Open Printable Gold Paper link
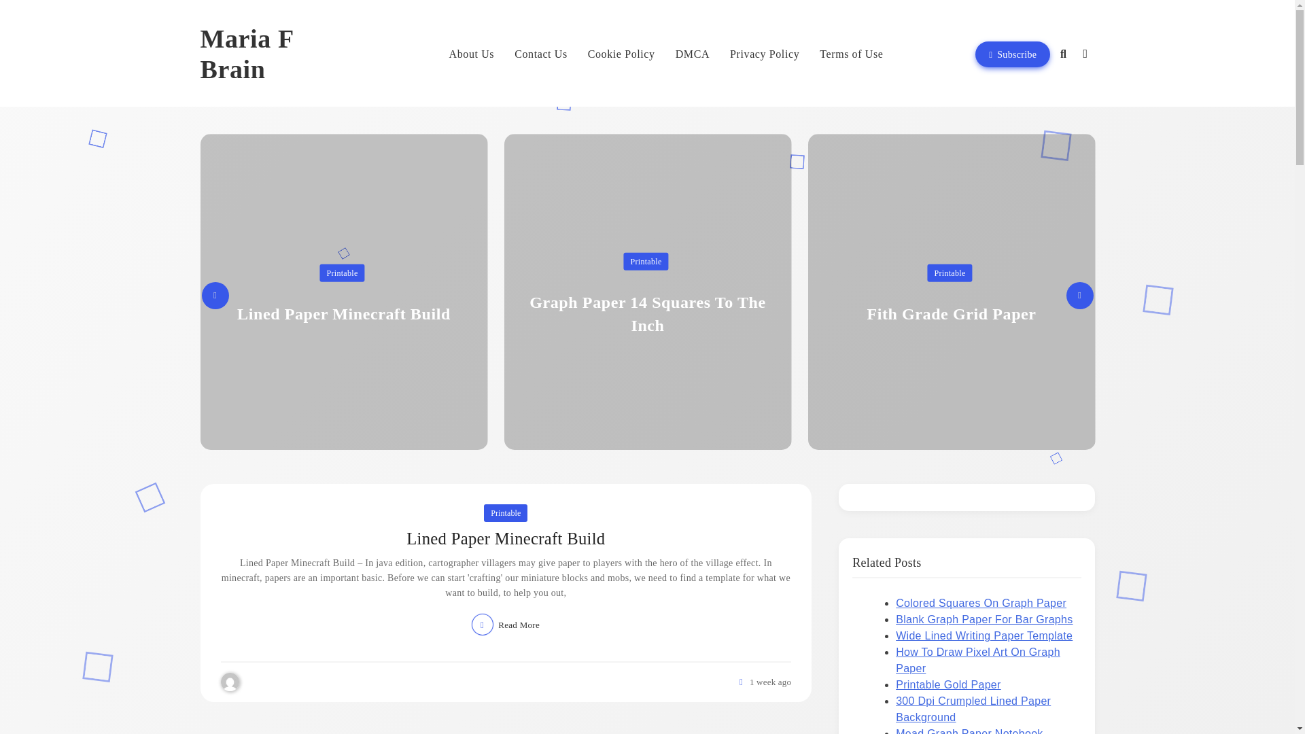This screenshot has width=1305, height=734. [948, 684]
